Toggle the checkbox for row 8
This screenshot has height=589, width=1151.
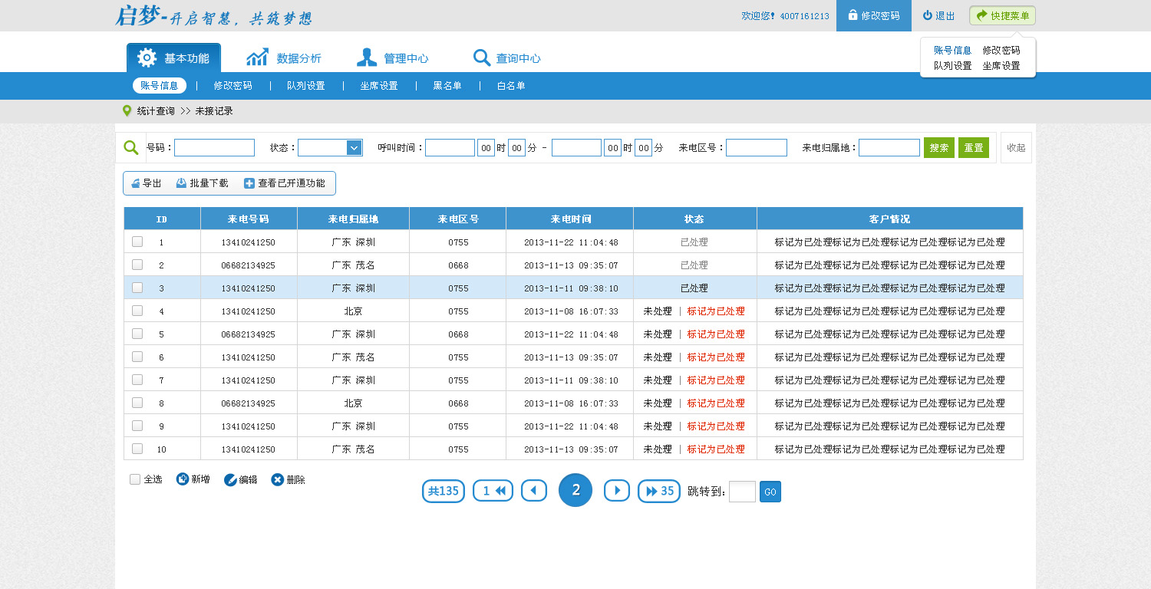tap(137, 402)
